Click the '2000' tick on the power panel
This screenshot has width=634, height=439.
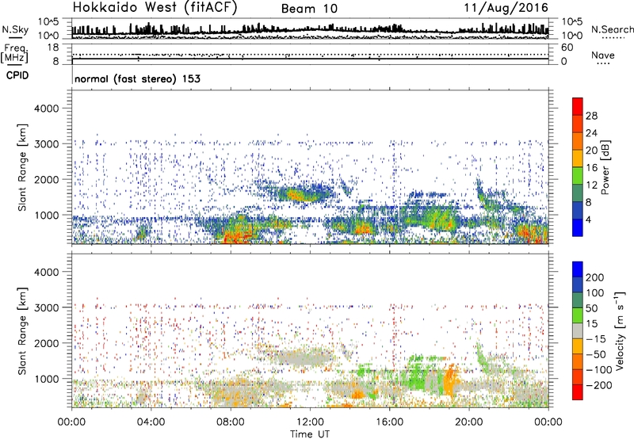tap(46, 179)
